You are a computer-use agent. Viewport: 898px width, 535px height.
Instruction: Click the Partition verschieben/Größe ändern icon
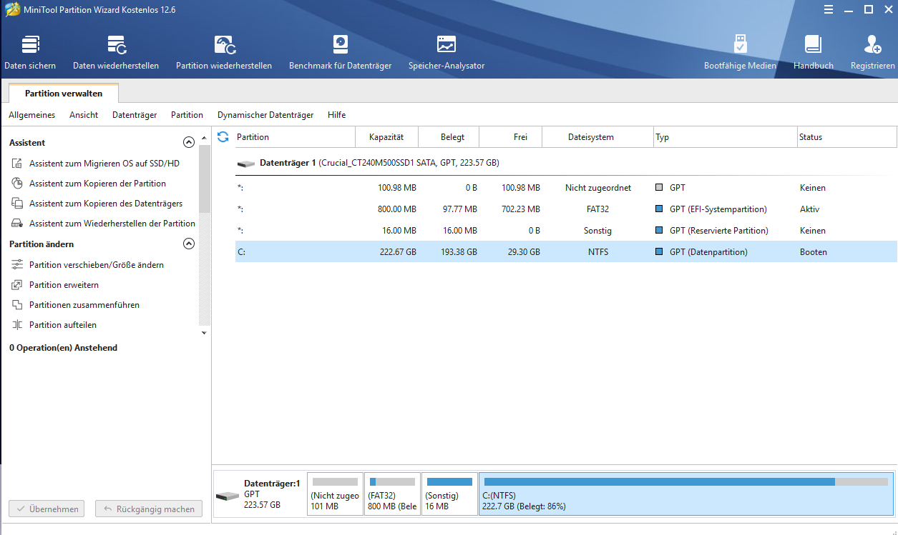click(17, 265)
